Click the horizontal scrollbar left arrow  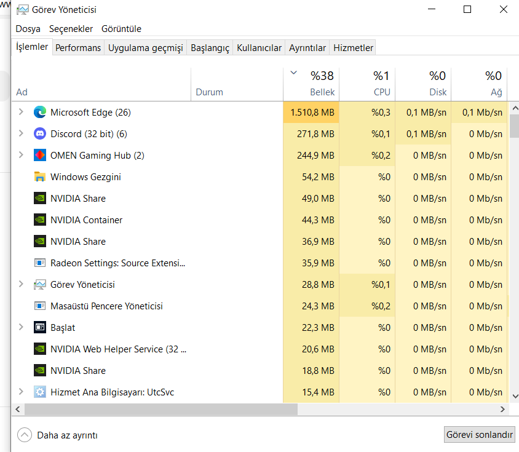18,410
